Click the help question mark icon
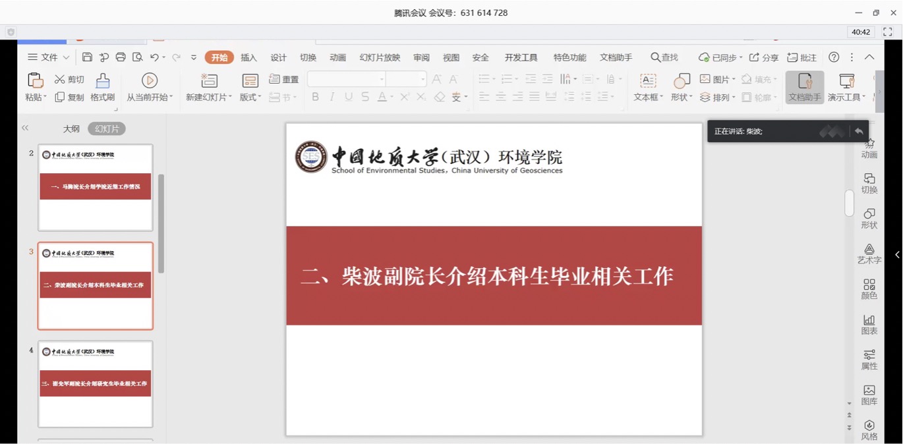 point(834,57)
